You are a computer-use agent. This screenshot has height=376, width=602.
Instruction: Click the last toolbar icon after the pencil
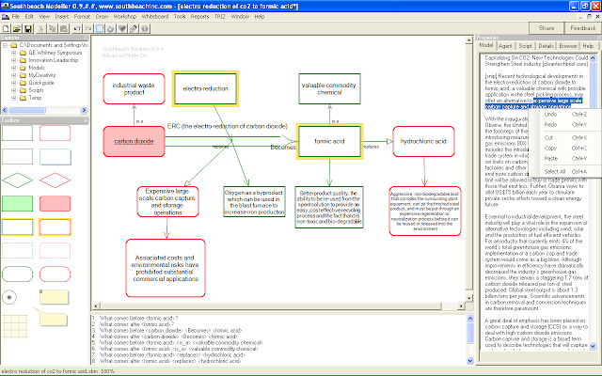[145, 29]
